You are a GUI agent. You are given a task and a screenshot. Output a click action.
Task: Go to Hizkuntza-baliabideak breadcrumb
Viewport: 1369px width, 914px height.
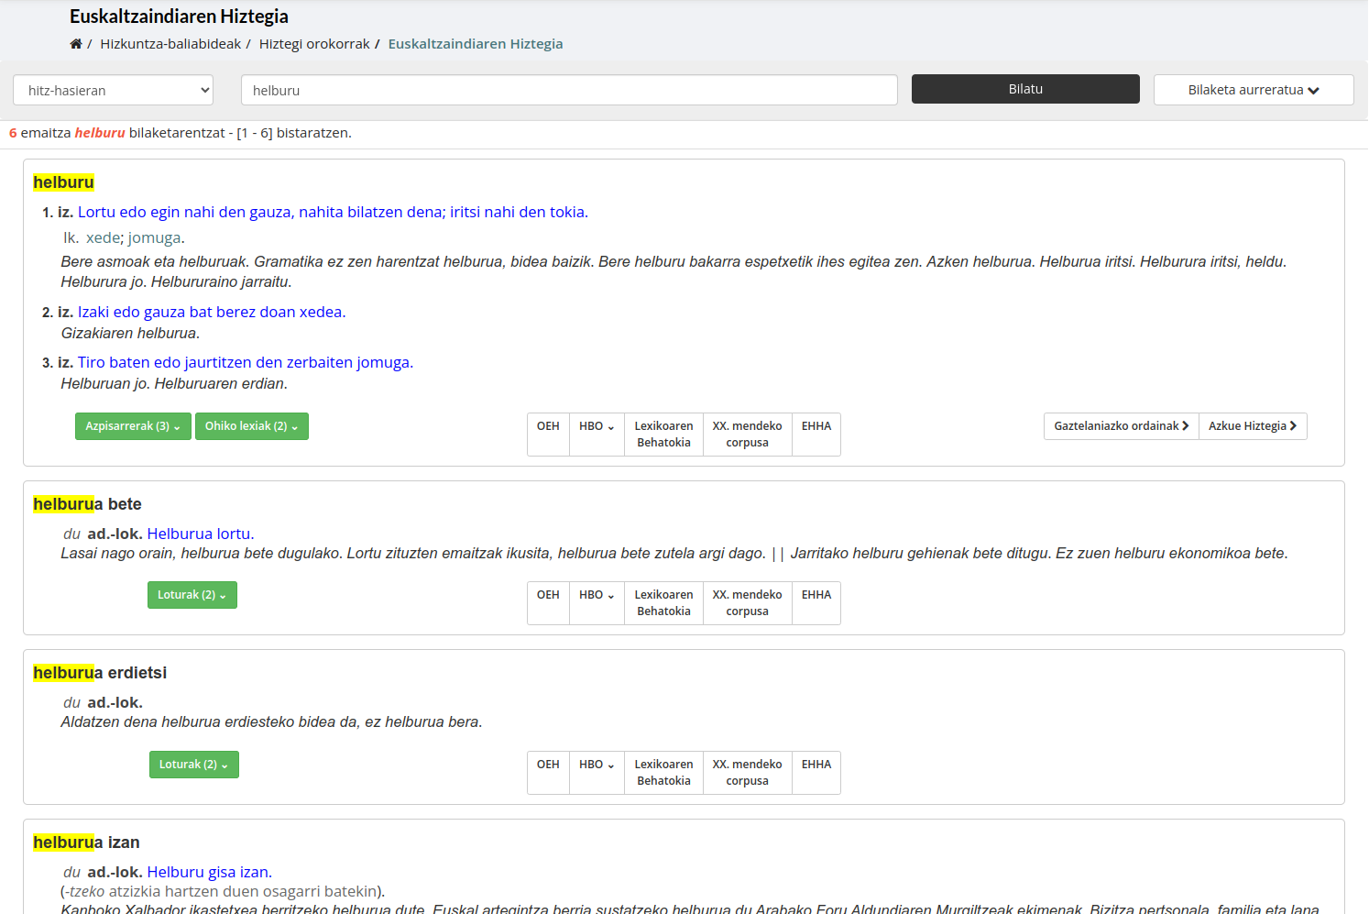(170, 44)
